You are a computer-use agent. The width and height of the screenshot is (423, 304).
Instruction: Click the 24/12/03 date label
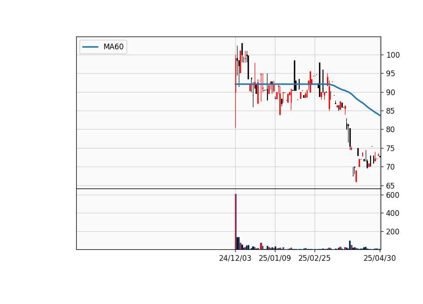click(x=235, y=259)
